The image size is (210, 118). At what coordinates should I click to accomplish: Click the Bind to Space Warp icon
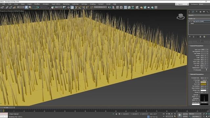click(14, 7)
